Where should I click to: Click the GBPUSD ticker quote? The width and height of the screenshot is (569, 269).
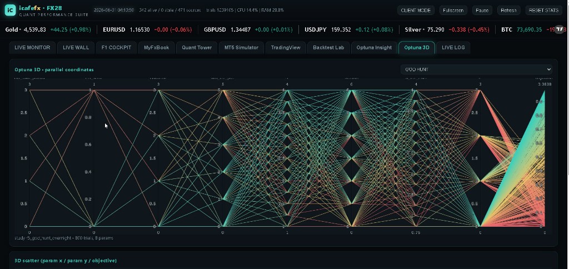click(248, 30)
